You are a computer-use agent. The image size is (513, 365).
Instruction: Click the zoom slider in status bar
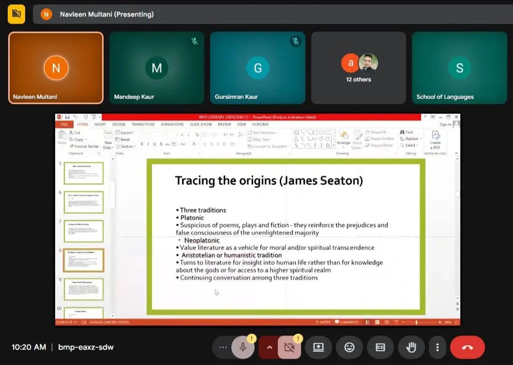pos(417,322)
